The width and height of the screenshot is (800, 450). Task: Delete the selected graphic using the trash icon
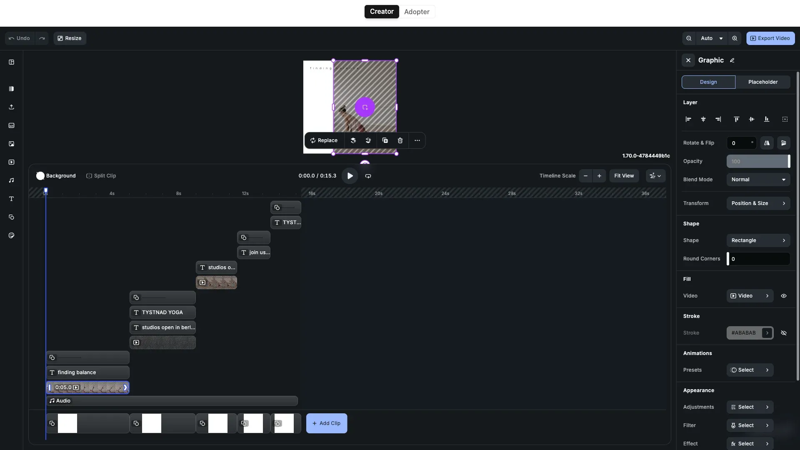400,140
